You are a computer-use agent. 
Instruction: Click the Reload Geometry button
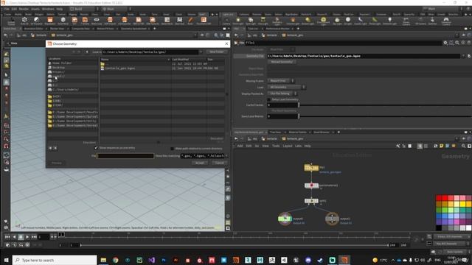(x=282, y=62)
